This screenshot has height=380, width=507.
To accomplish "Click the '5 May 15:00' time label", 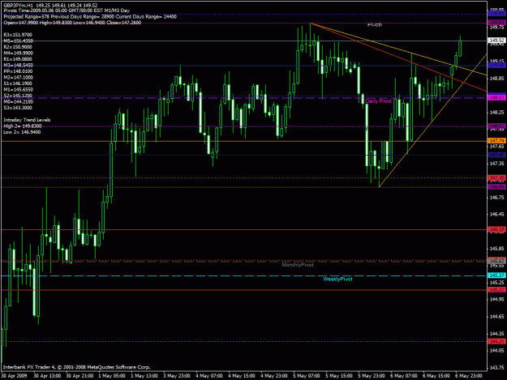I will tap(339, 376).
